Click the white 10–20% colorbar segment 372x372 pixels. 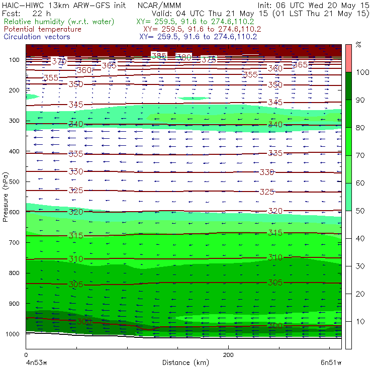tap(348, 308)
